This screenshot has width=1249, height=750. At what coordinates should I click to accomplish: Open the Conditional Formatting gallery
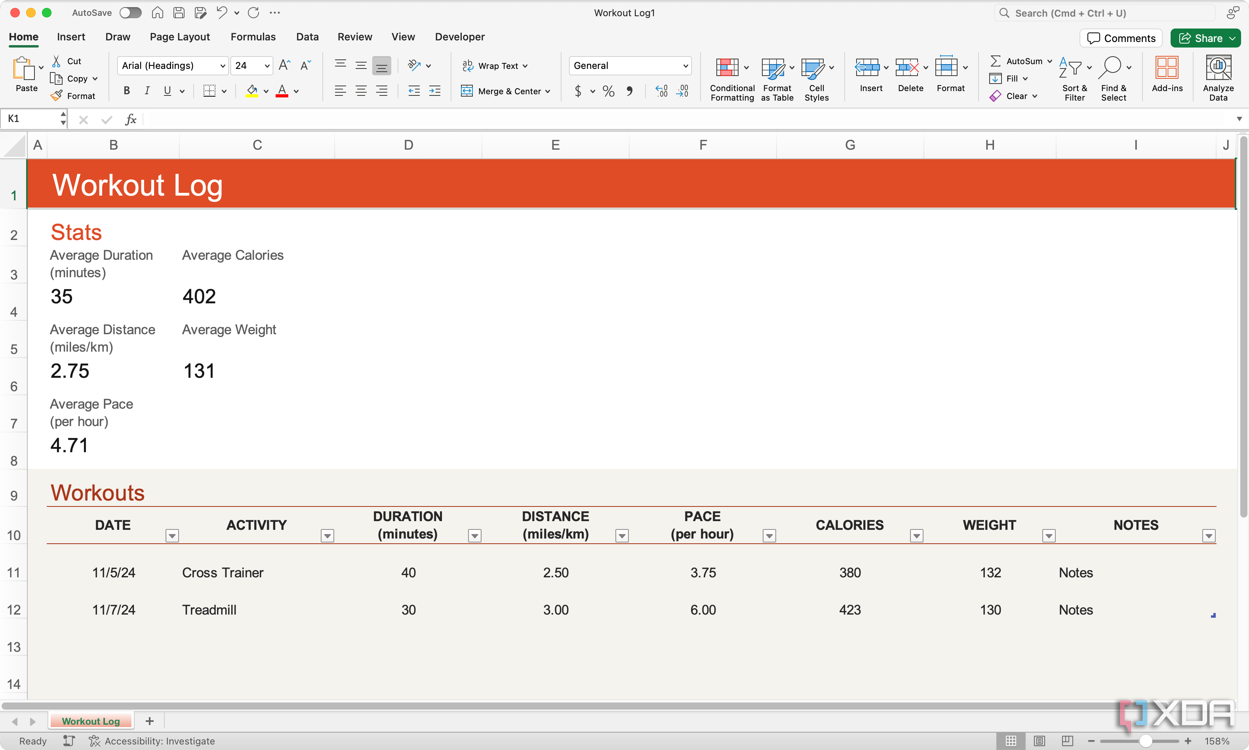click(731, 78)
